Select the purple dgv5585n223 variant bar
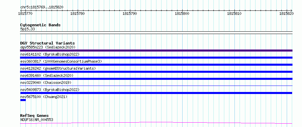 [x=156, y=51]
